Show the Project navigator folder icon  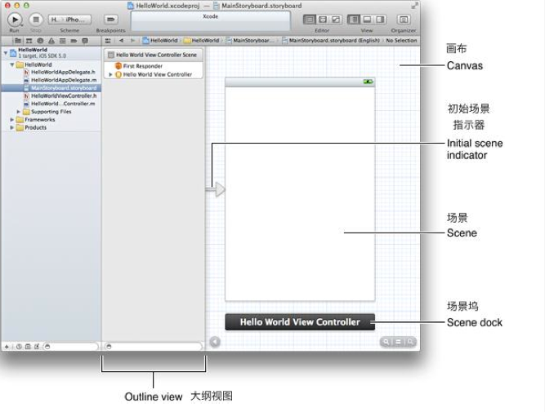click(x=18, y=41)
